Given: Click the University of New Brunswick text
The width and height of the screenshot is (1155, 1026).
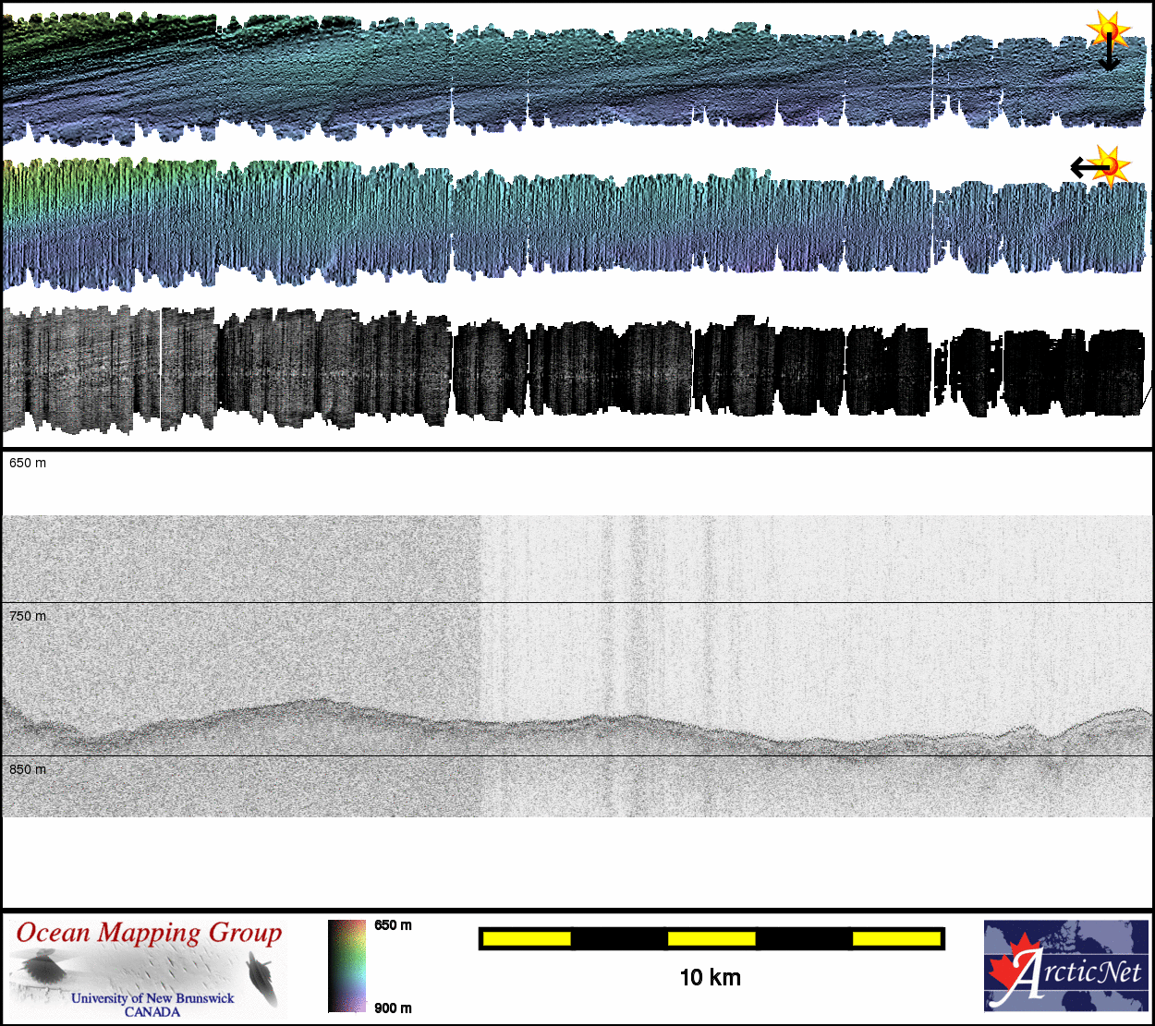Looking at the screenshot, I should point(152,998).
